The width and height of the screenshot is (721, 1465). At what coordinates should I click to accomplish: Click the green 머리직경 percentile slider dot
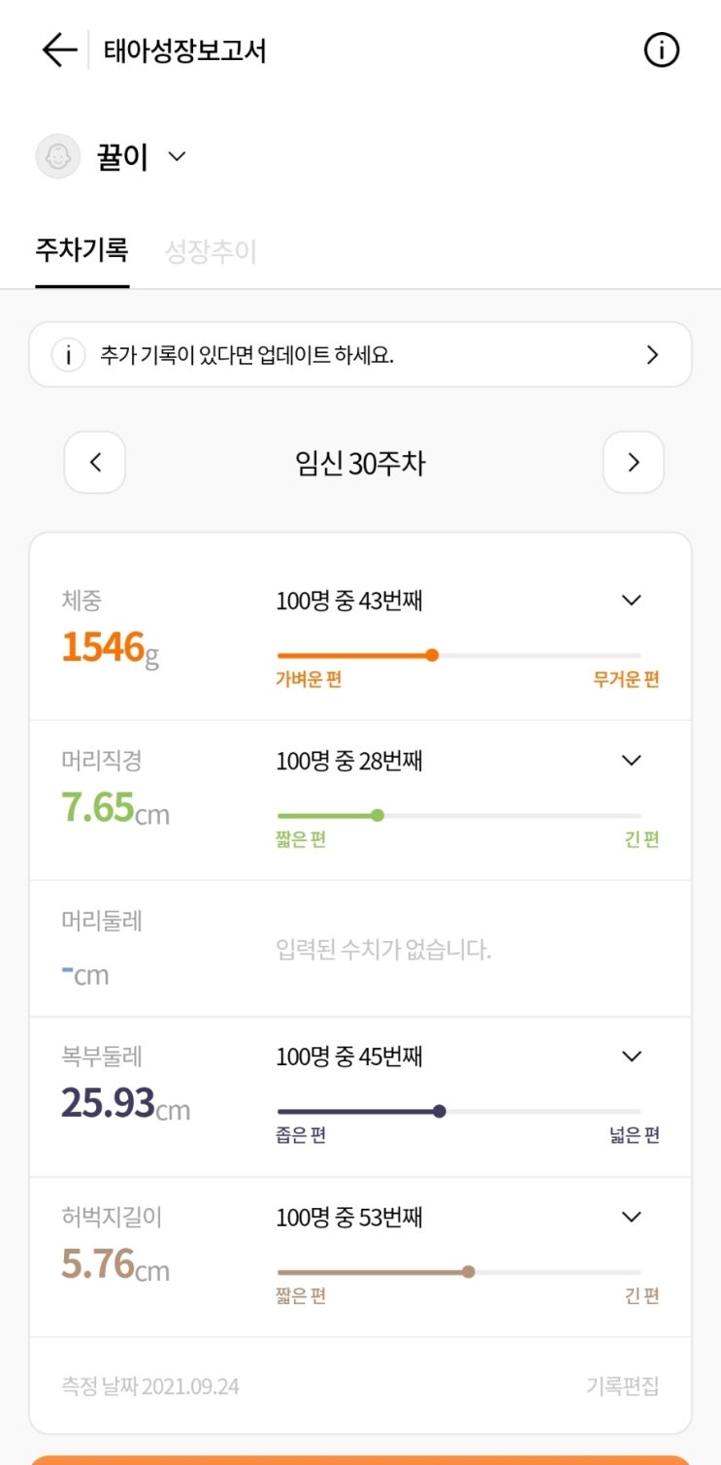[x=377, y=815]
